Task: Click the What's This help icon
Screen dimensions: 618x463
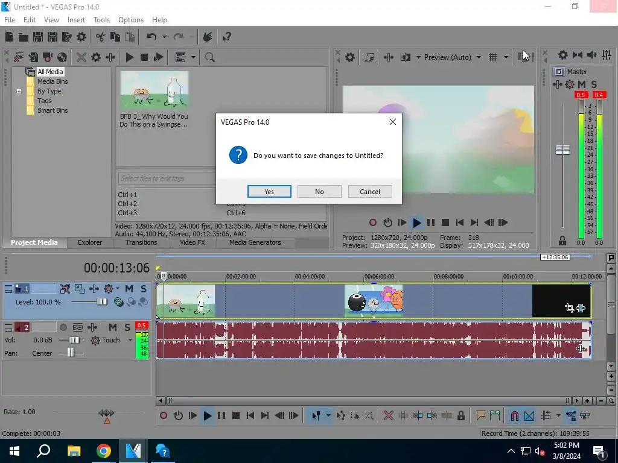Action: coord(226,37)
